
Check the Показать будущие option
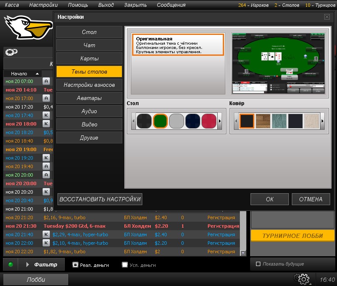coord(258,264)
